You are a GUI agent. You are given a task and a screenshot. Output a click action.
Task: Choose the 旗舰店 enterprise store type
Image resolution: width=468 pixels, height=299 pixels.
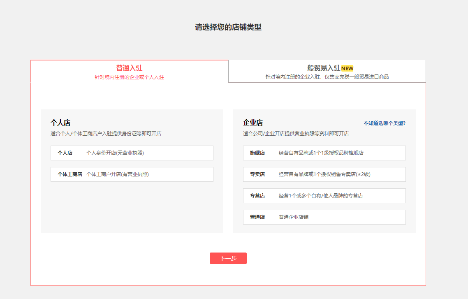(x=324, y=153)
